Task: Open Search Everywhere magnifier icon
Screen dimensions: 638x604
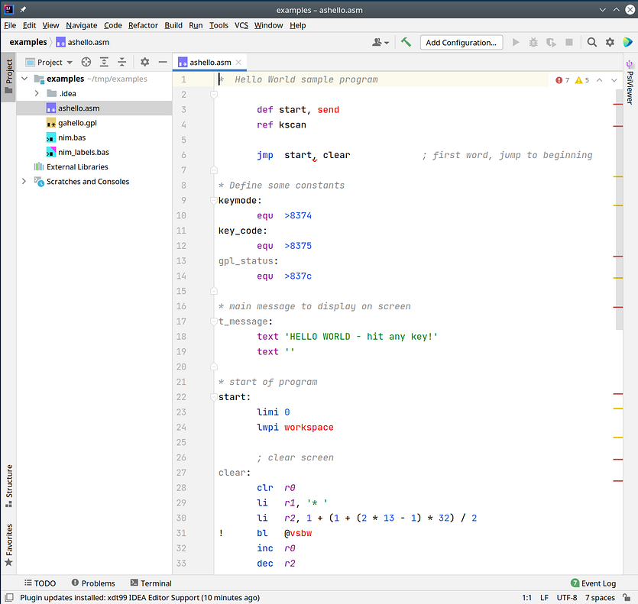Action: click(590, 43)
